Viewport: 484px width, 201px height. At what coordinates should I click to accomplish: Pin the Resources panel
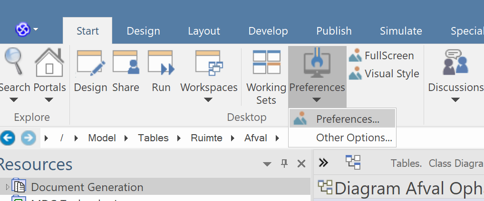[x=284, y=164]
